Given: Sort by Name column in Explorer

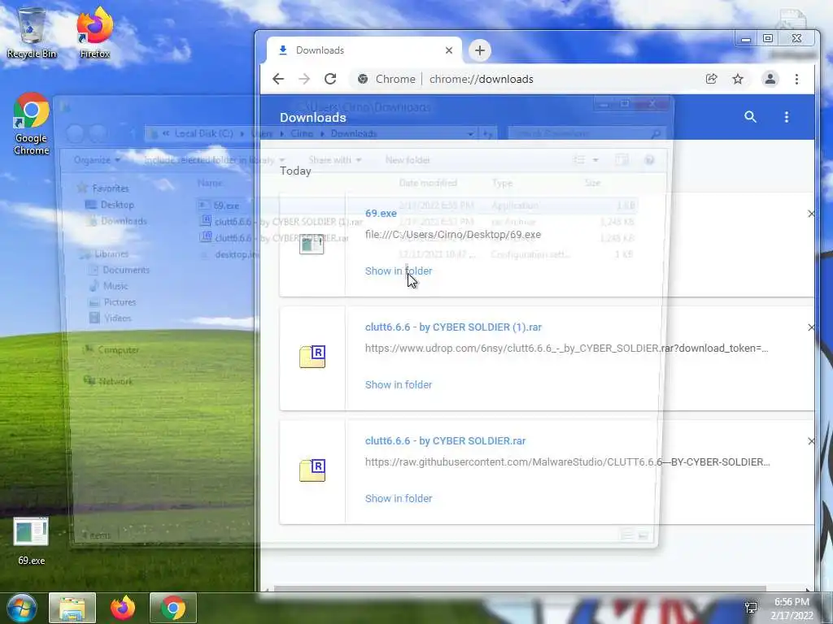Looking at the screenshot, I should point(210,183).
